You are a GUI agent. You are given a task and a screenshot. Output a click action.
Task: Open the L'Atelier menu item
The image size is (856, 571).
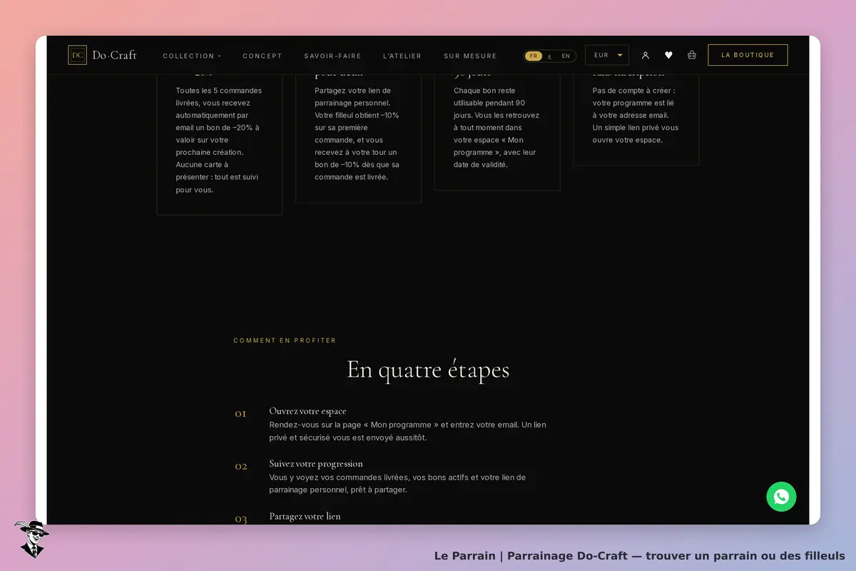402,56
